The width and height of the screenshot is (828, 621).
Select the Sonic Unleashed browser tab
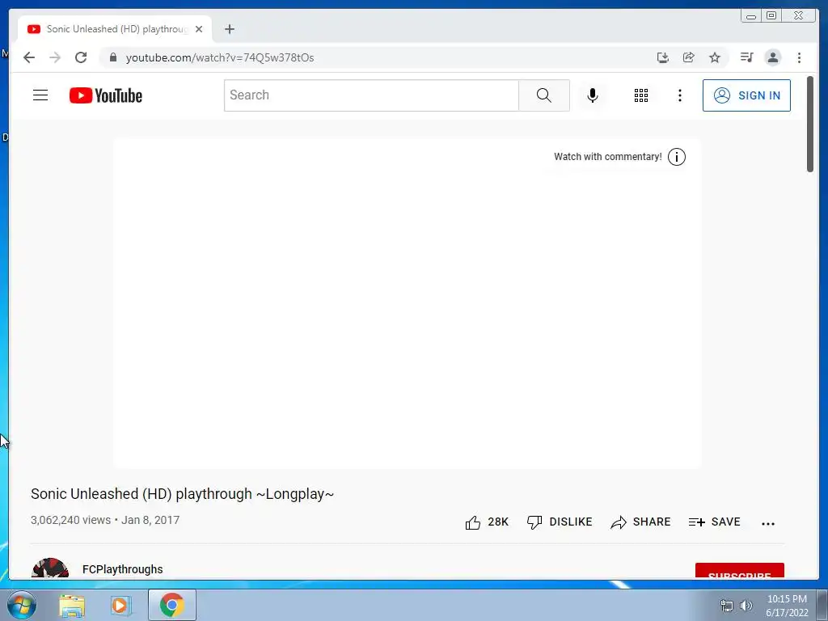click(x=115, y=29)
